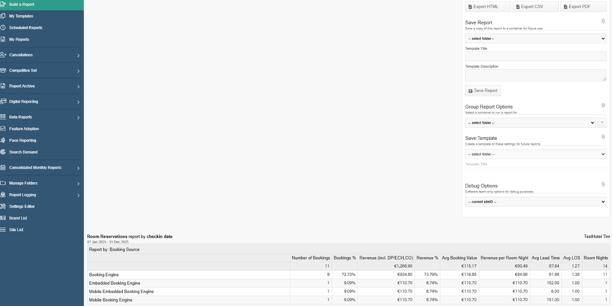Click the Feature Adoption check icon
Image resolution: width=612 pixels, height=306 pixels.
coord(3,129)
